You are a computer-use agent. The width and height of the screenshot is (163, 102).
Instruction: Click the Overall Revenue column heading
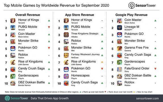coord(28,15)
